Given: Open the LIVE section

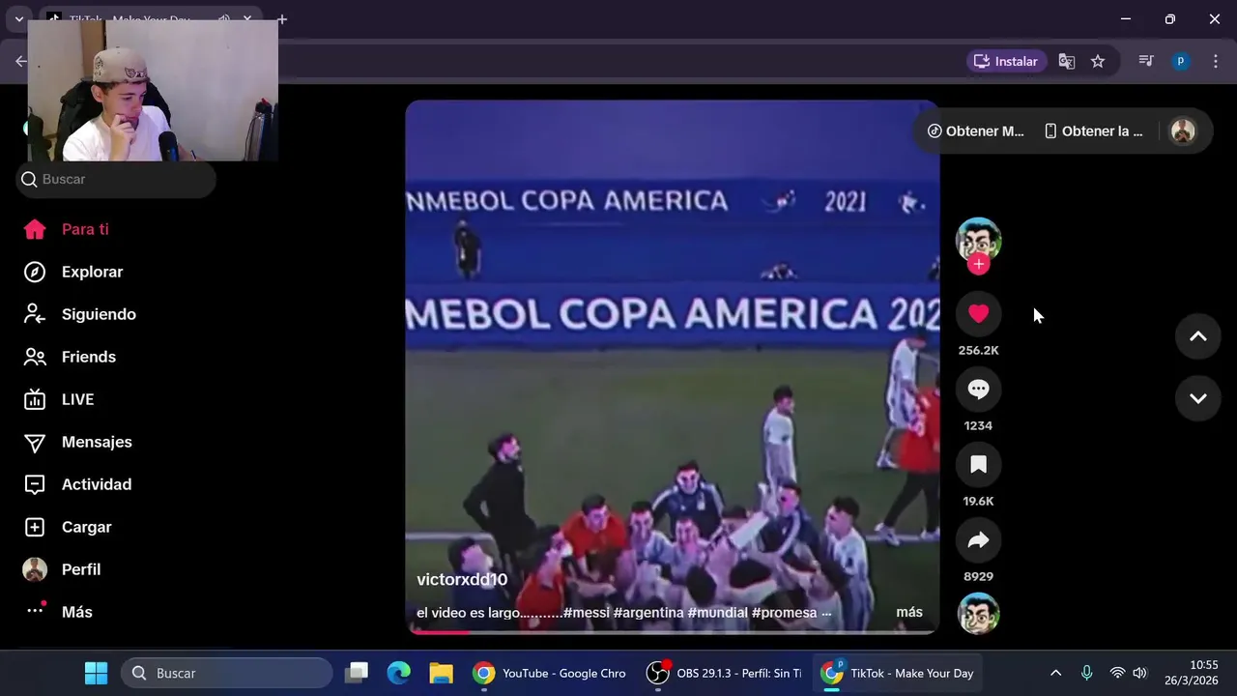Looking at the screenshot, I should click(58, 399).
